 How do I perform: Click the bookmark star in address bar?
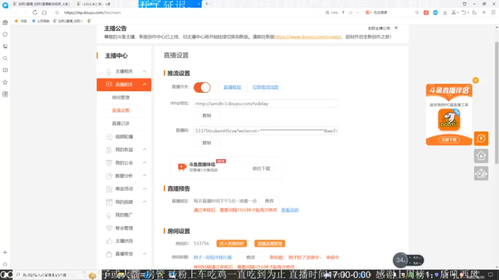[57, 12]
